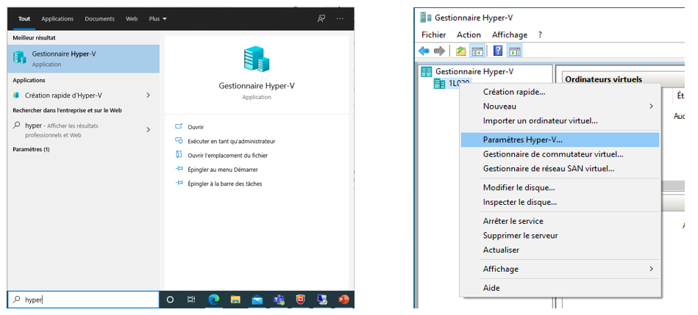Click the Up folder toolbar icon
The height and width of the screenshot is (315, 698).
[x=460, y=51]
